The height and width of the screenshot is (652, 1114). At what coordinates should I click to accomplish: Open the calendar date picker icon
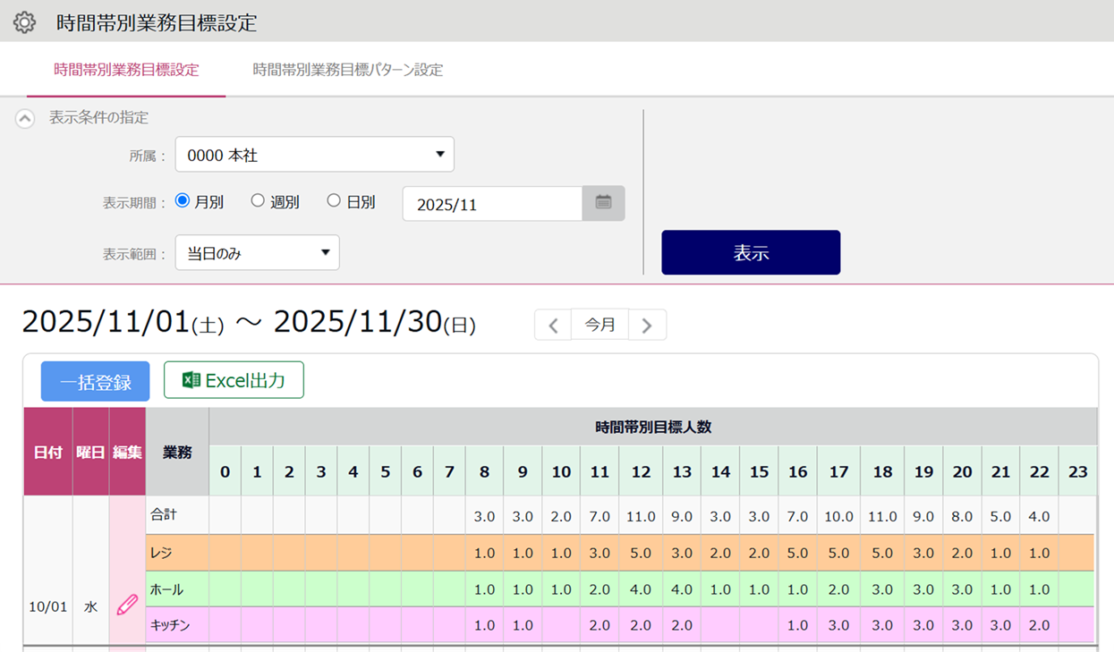pos(603,203)
